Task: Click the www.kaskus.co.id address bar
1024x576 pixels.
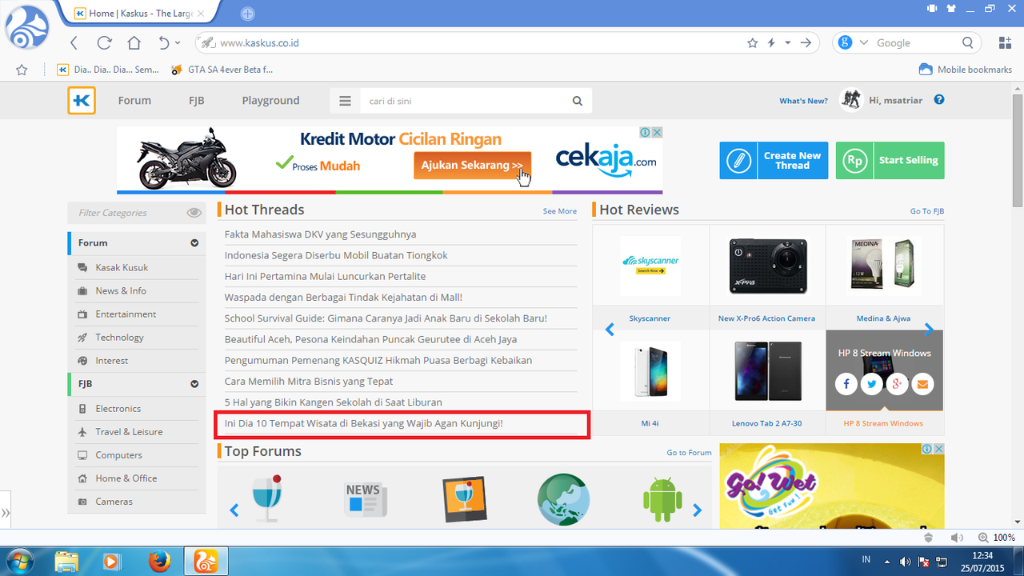Action: point(480,43)
